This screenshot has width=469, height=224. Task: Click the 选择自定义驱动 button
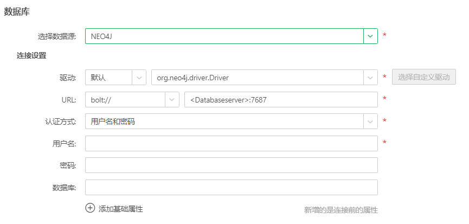point(424,77)
